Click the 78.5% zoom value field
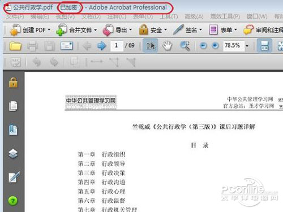 (x=234, y=46)
